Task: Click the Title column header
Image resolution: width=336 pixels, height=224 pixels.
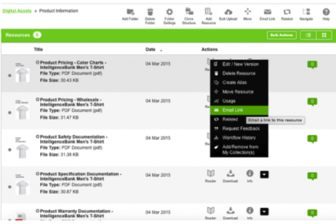Action: pyautogui.click(x=38, y=49)
